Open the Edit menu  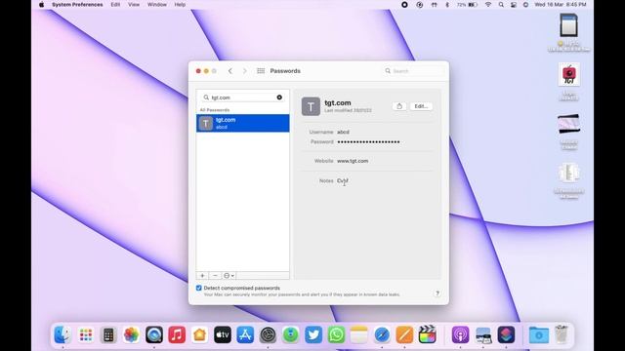click(115, 4)
